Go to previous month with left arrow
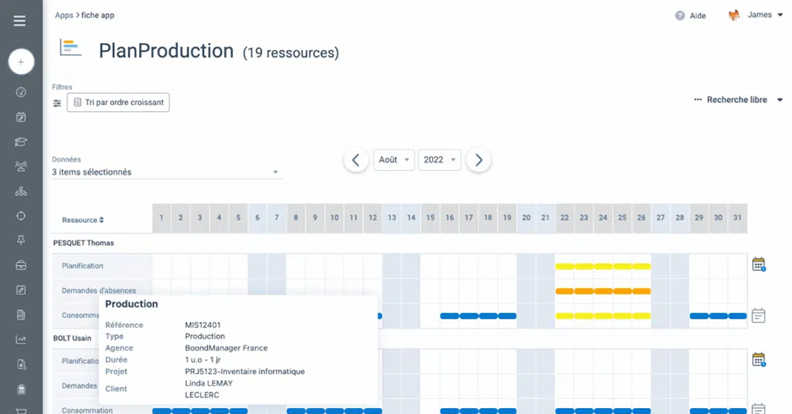792x414 pixels. coord(356,160)
